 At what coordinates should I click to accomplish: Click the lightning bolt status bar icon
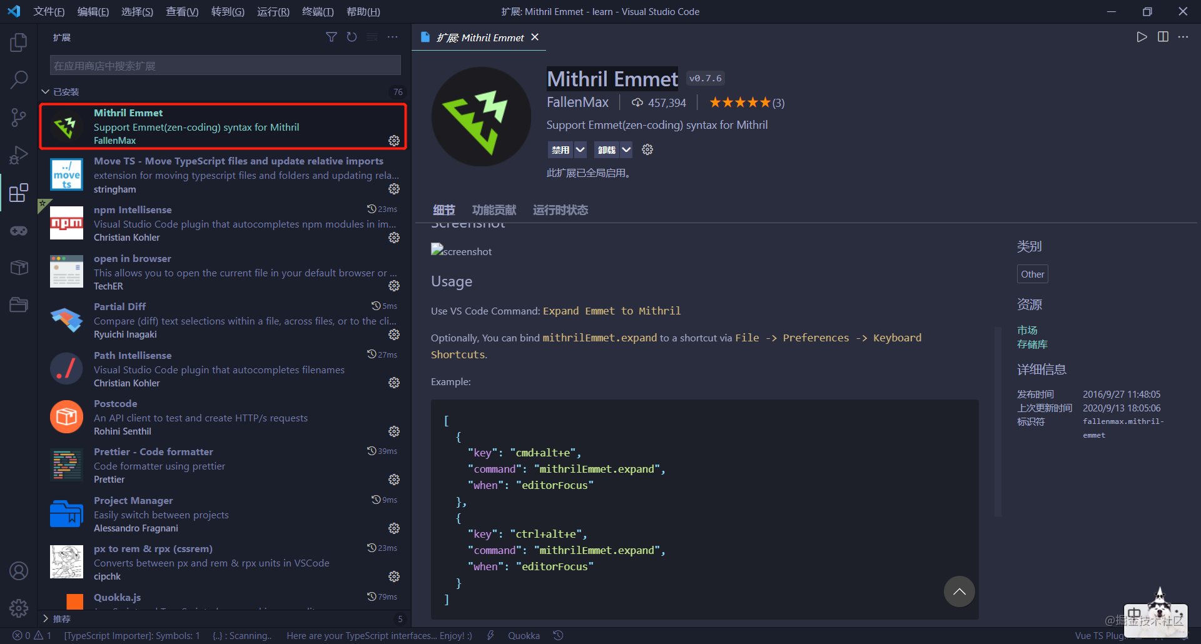(490, 635)
